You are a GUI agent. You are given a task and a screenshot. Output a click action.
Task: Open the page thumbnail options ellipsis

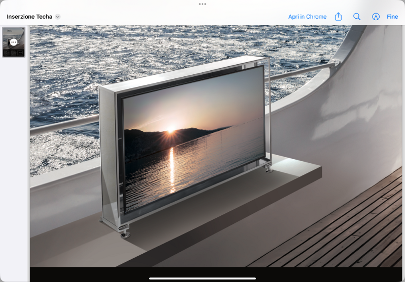pyautogui.click(x=13, y=42)
